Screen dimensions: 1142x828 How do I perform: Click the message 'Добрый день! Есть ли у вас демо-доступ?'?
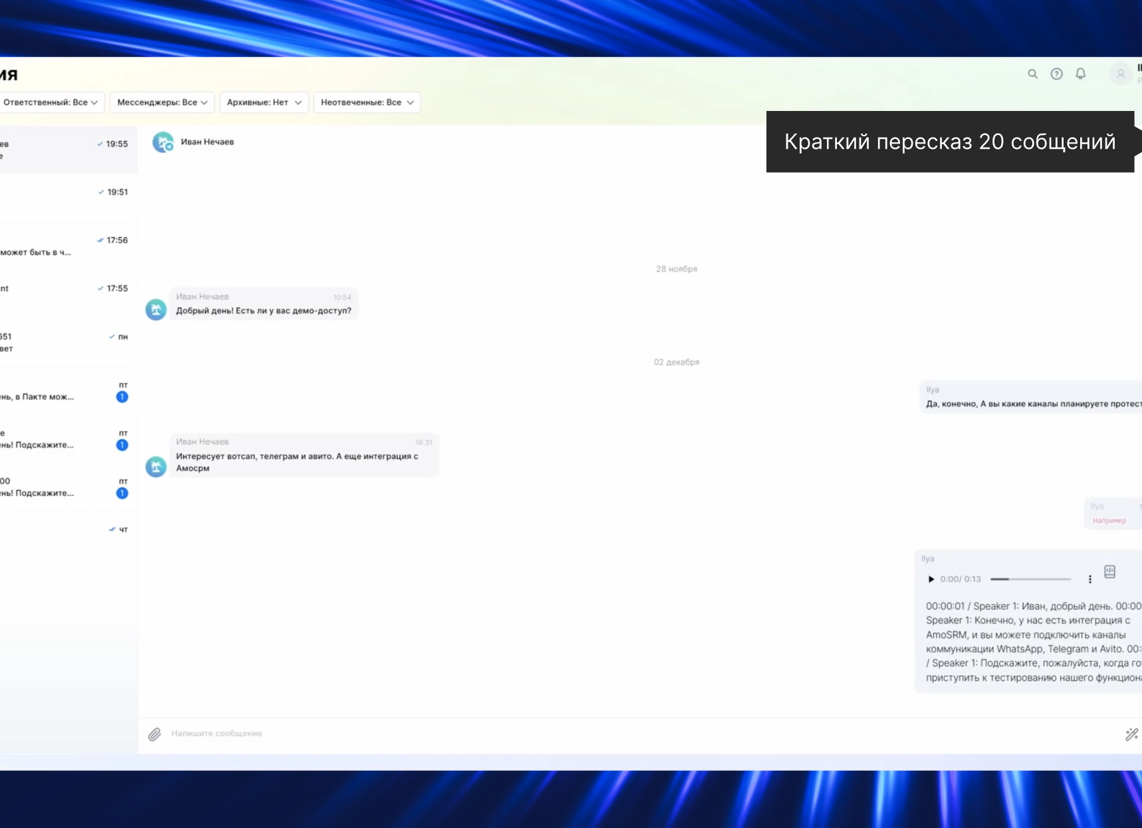(263, 304)
